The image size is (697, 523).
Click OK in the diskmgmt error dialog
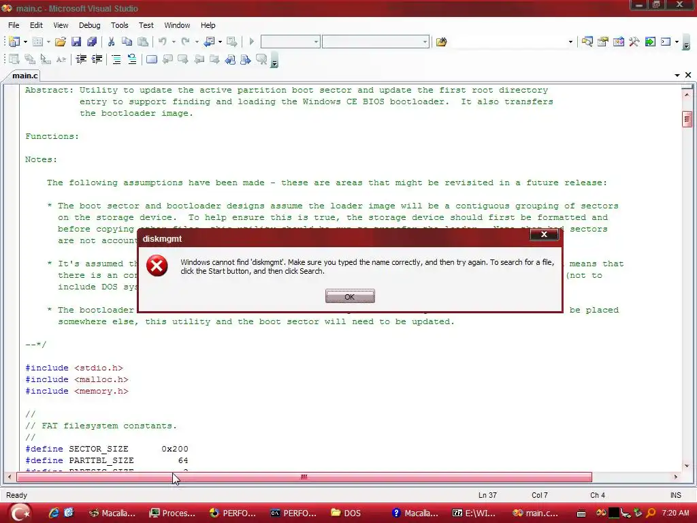(x=350, y=296)
